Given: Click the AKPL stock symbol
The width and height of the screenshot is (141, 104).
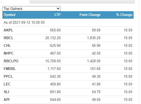Looking at the screenshot, I should (8, 30).
